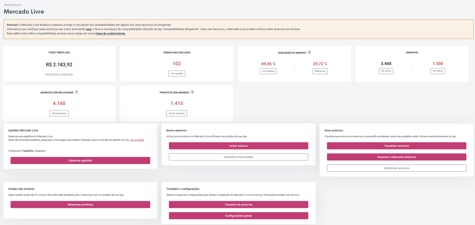This screenshot has height=225, width=475.
Task: Open help icon next to Qualidade do Anuncio
Action: point(309,53)
